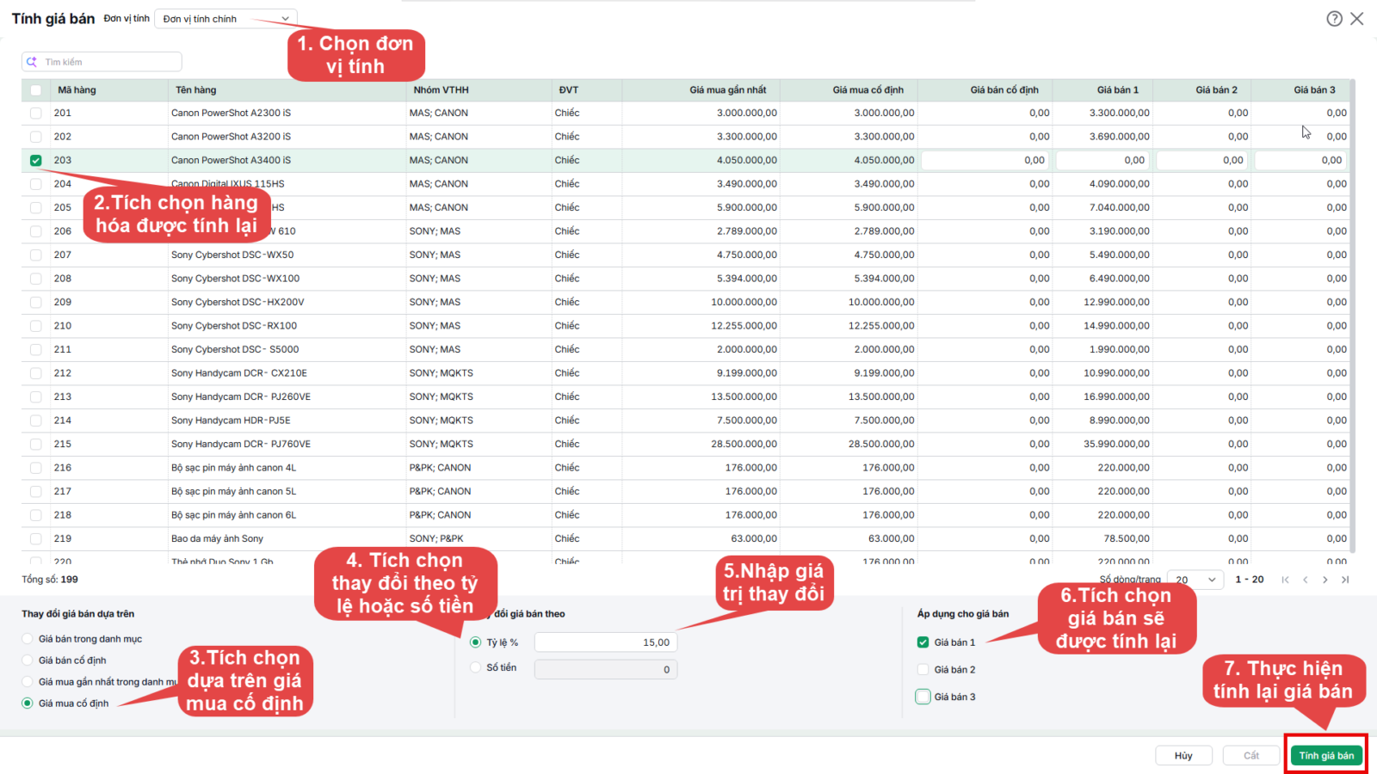
Task: Tick the checkbox for item 202
Action: point(35,137)
